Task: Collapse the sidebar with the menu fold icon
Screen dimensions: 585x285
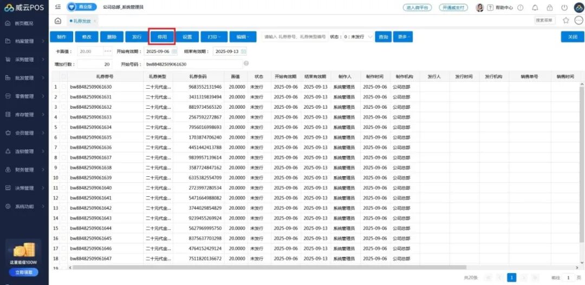Action: click(58, 7)
